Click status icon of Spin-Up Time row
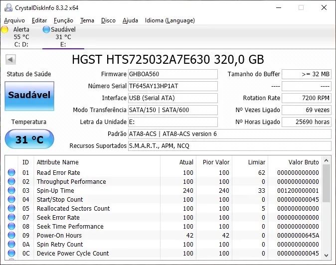This screenshot has width=336, height=265. click(11, 190)
